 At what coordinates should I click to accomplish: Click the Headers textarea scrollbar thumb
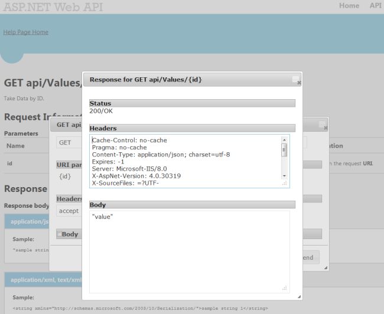(284, 150)
